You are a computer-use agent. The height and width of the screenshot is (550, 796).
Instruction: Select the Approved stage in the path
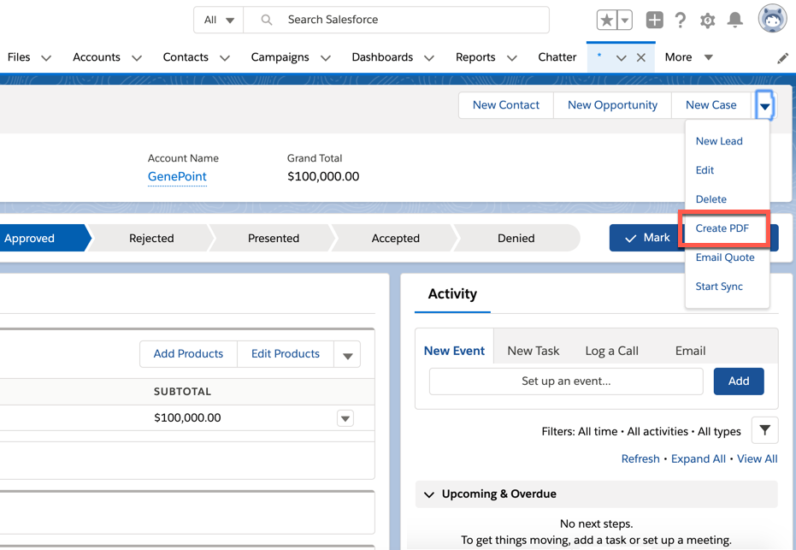(43, 238)
